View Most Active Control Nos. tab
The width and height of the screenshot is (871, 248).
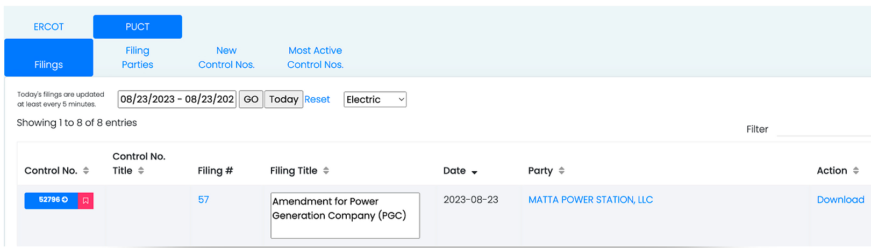315,57
